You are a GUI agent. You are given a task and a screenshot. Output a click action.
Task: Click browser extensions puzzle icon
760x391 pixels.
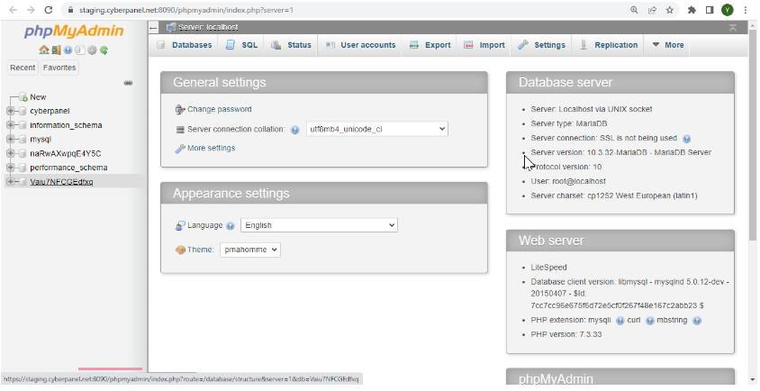pos(692,10)
